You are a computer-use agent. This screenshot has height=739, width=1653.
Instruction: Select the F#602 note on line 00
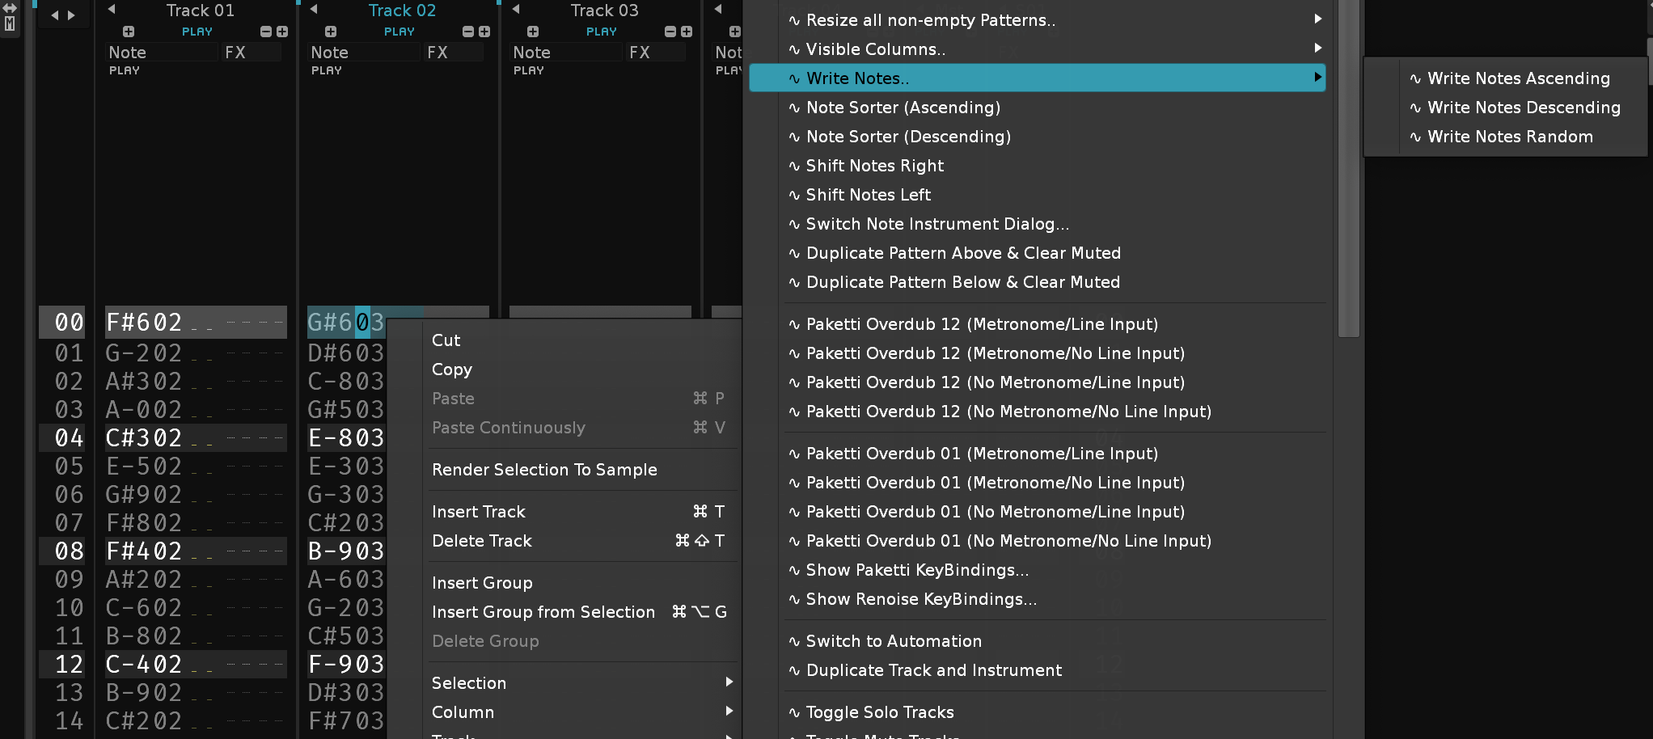point(145,322)
